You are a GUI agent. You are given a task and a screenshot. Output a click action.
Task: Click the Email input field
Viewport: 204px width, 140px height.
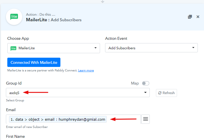[73, 119]
